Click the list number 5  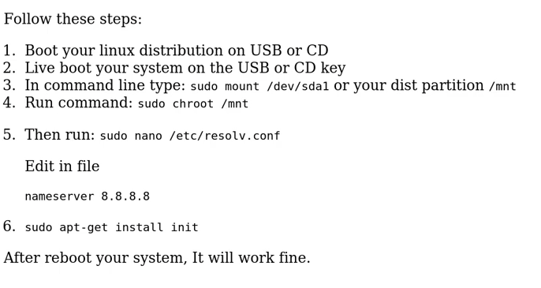9,135
